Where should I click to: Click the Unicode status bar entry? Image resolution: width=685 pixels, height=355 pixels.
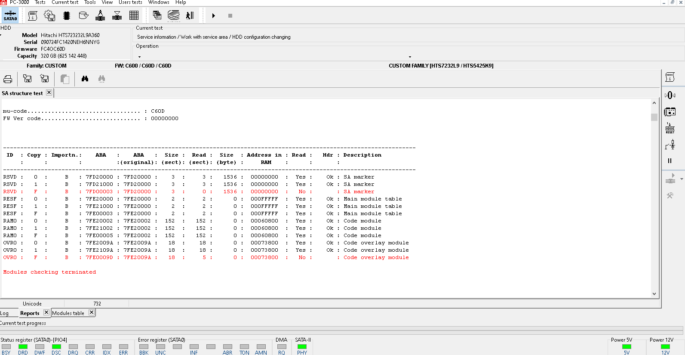pos(32,304)
